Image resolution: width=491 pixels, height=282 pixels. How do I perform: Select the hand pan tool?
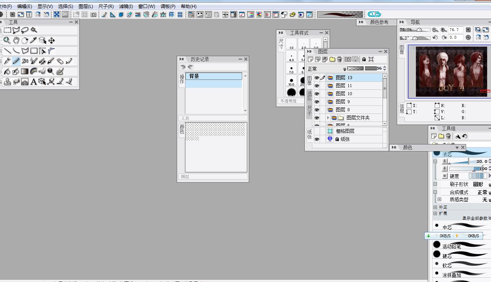16,41
